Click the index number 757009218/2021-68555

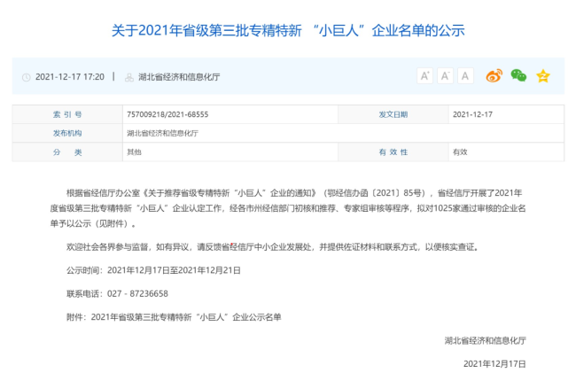[167, 114]
